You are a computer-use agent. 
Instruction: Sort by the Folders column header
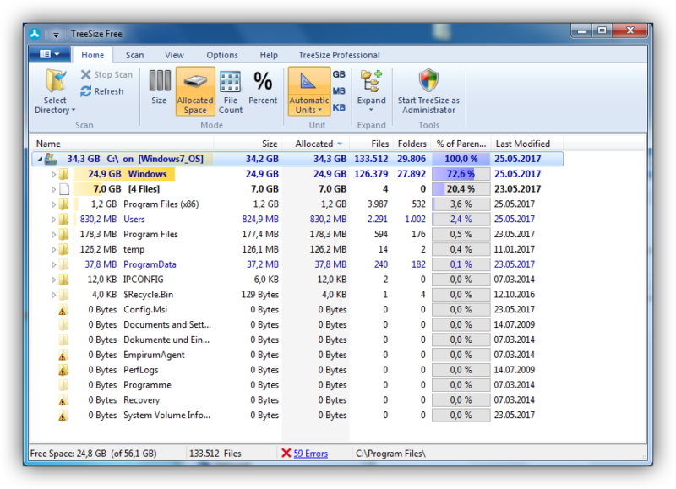[412, 144]
